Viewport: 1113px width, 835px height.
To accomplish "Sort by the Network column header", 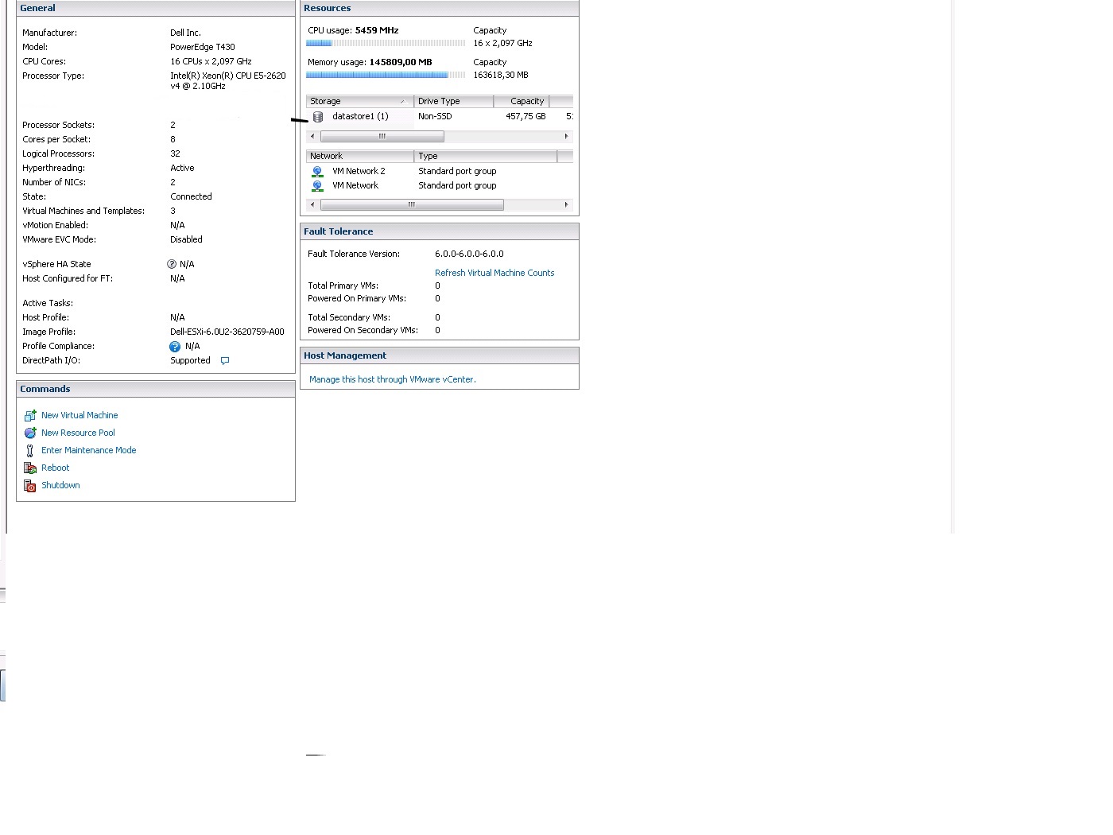I will [359, 156].
